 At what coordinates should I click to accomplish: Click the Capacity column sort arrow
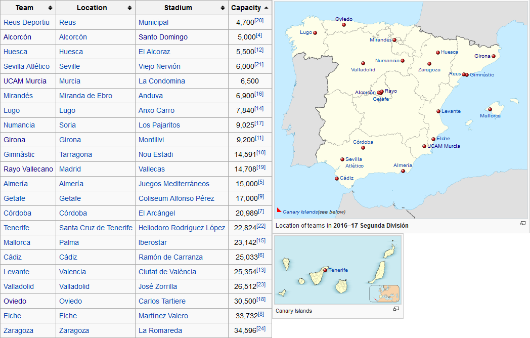coord(267,8)
